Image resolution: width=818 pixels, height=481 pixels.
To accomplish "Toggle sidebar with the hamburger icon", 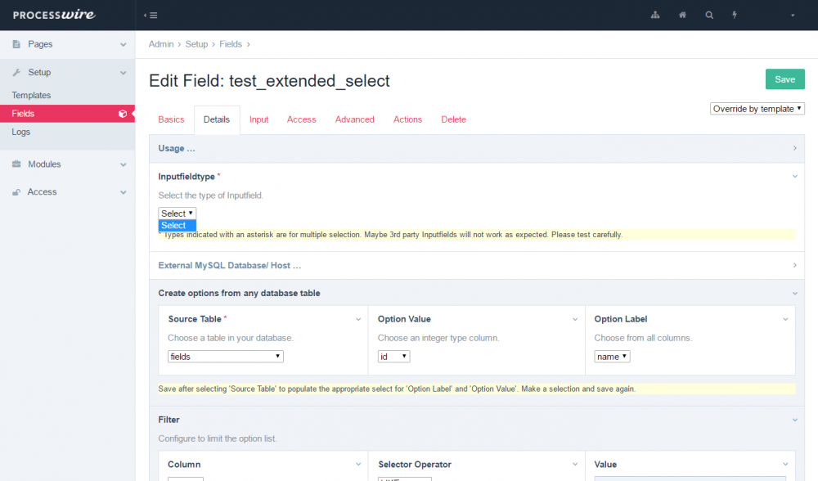I will [x=151, y=16].
